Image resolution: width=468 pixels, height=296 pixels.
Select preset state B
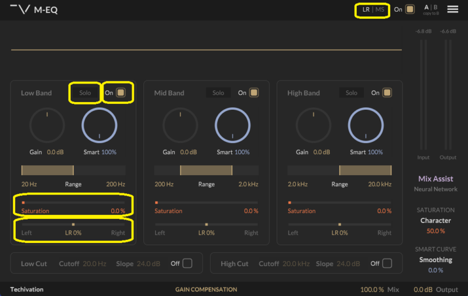[435, 8]
